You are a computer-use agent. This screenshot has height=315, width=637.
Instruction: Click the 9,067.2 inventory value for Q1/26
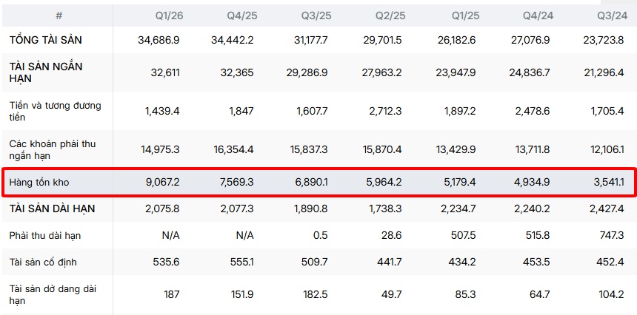[x=162, y=183]
